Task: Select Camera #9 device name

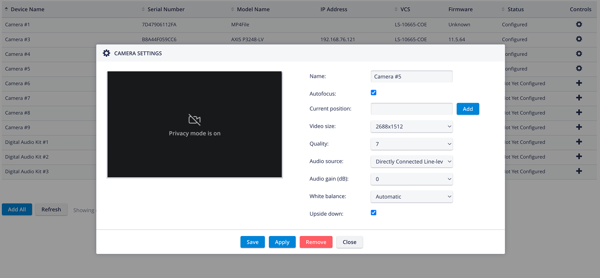Action: coord(18,127)
